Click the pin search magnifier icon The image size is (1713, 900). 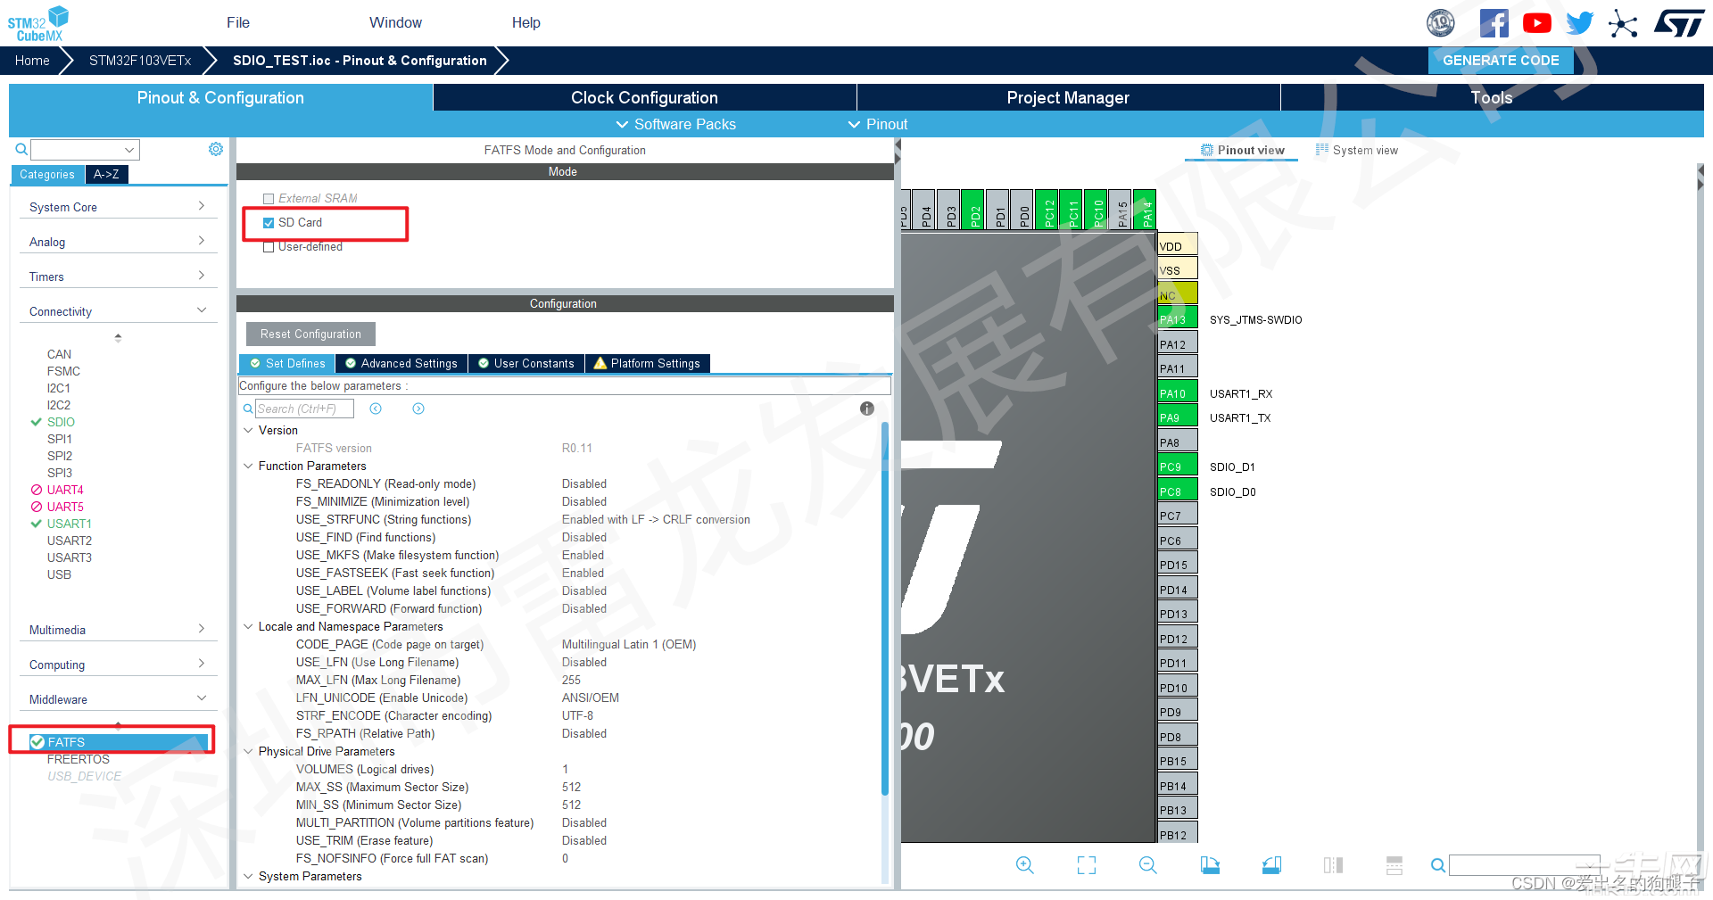tap(1438, 865)
